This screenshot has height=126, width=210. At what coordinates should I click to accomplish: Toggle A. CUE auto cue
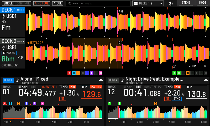pyautogui.click(x=58, y=3)
